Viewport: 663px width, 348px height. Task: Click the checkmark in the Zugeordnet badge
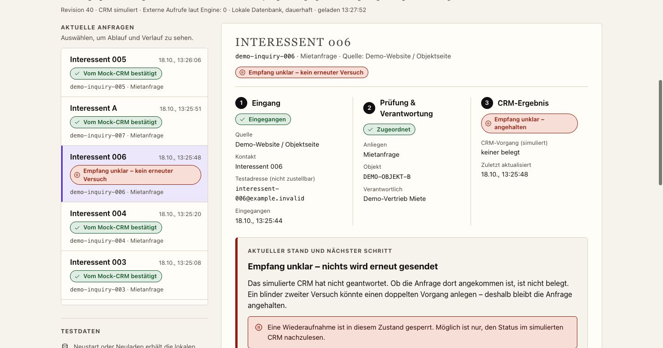coord(371,130)
